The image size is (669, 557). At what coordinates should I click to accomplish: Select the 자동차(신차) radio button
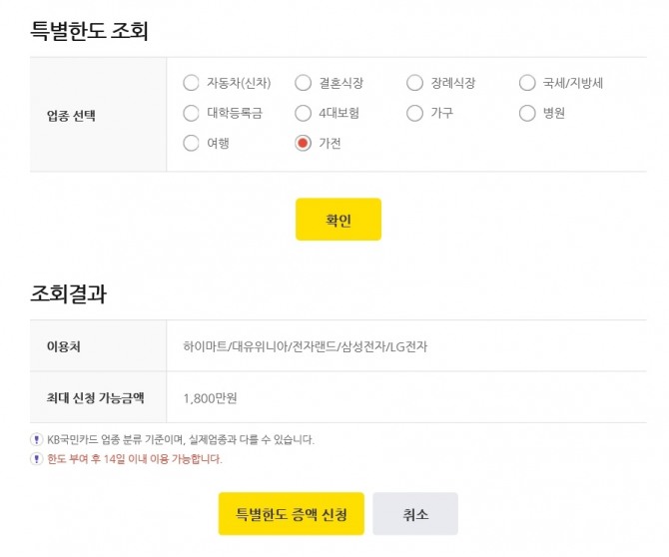[x=192, y=83]
